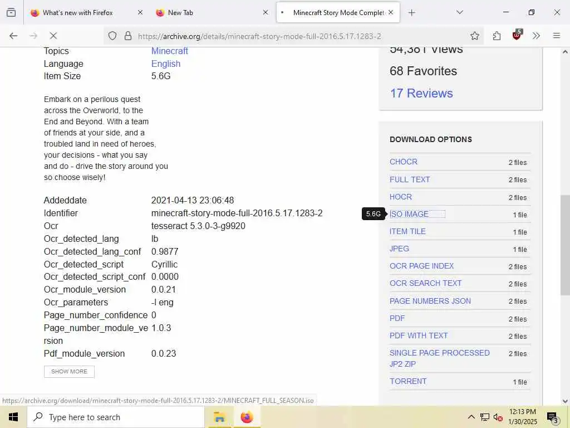Open the network status tray icon

tap(485, 417)
